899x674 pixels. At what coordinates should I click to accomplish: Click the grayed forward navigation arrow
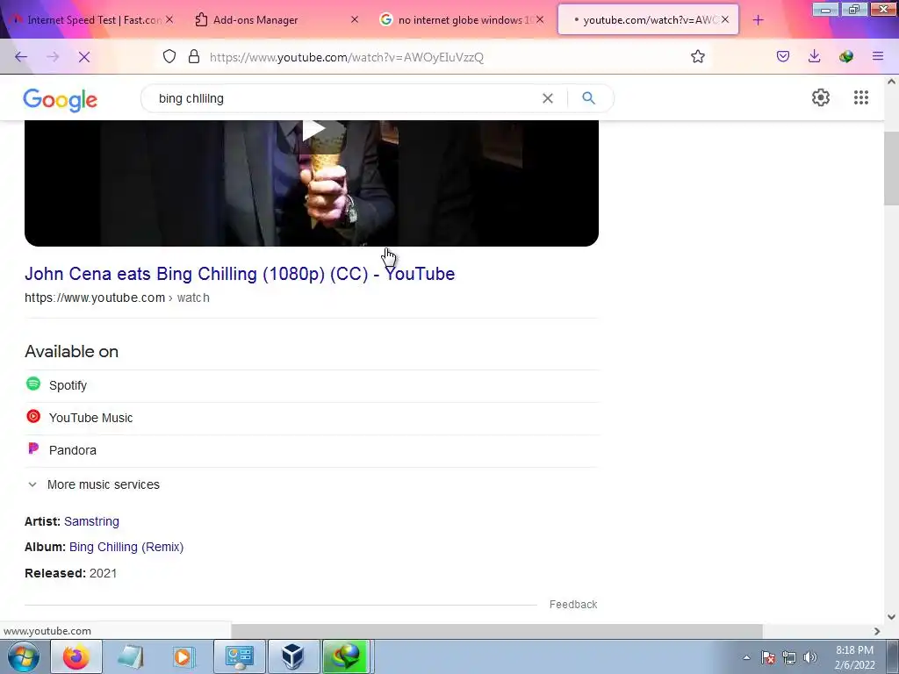(53, 57)
